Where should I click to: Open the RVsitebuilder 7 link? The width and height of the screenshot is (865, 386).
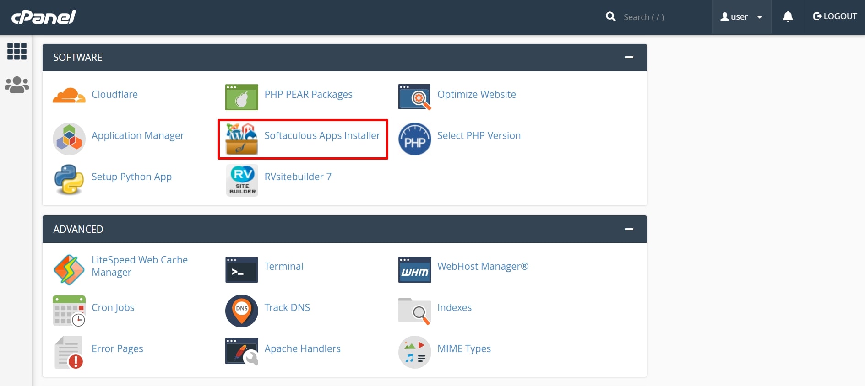(298, 177)
